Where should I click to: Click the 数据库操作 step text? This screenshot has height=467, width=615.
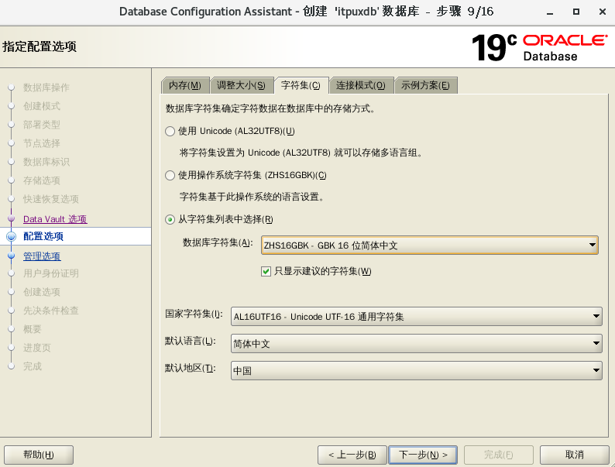pos(46,88)
